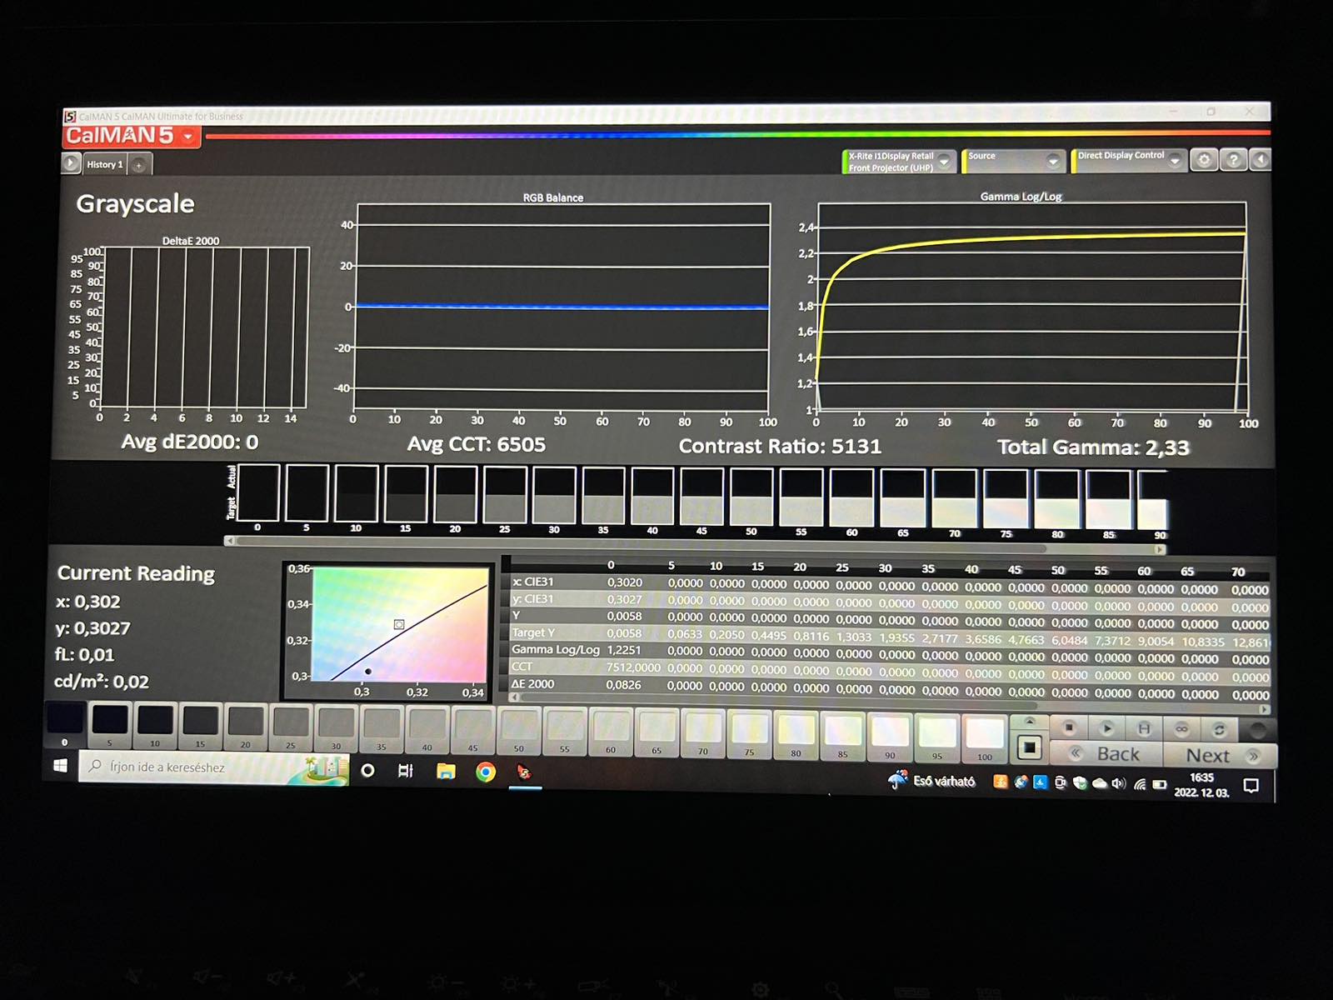Screen dimensions: 1333x1000
Task: Open Chrome from the taskbar
Action: (x=486, y=772)
